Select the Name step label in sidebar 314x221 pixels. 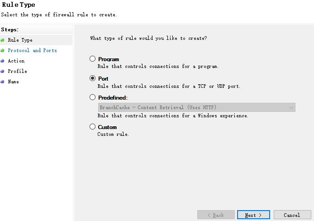[13, 82]
